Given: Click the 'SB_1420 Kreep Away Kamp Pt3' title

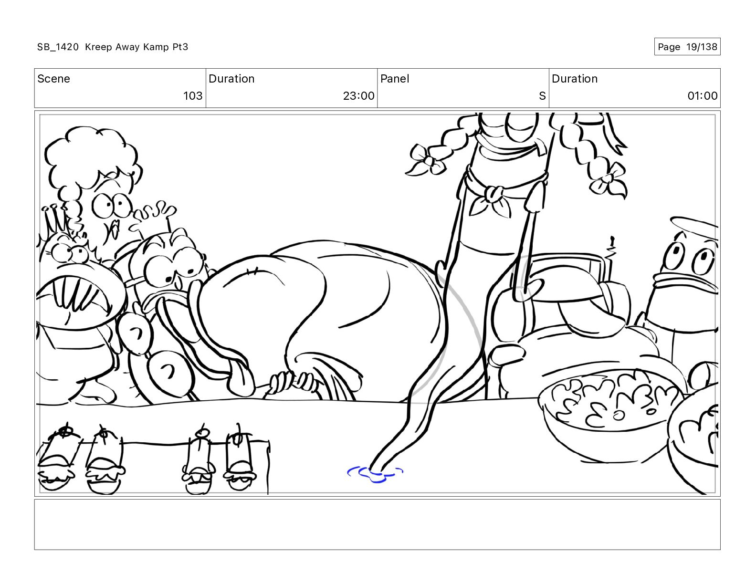Looking at the screenshot, I should point(113,47).
